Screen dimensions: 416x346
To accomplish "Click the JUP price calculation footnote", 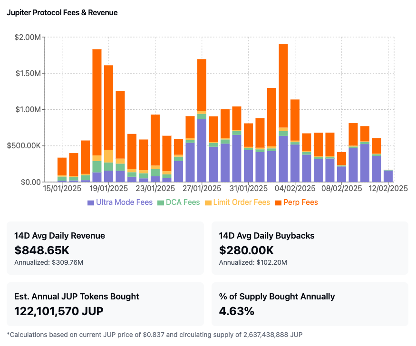I will 155,334.
